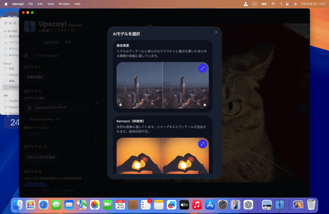Open ChatGPT from the Dock
Image resolution: width=329 pixels, height=214 pixels.
tap(248, 205)
